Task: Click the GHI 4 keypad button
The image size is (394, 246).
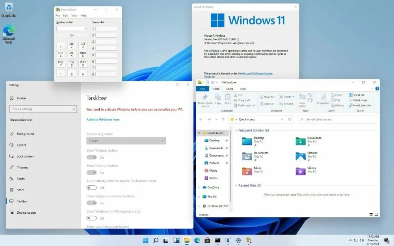Action: tap(61, 54)
